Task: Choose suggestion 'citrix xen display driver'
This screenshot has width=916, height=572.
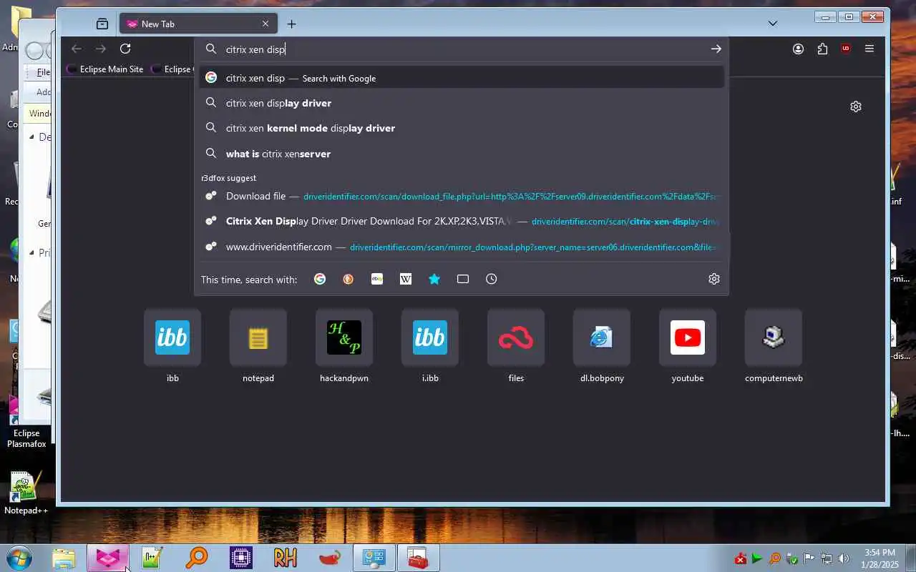Action: tap(462, 103)
